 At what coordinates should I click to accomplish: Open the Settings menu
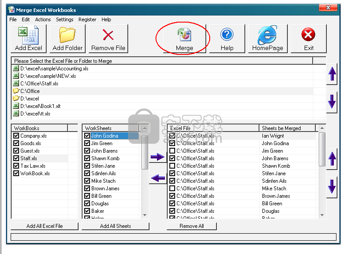pos(65,19)
